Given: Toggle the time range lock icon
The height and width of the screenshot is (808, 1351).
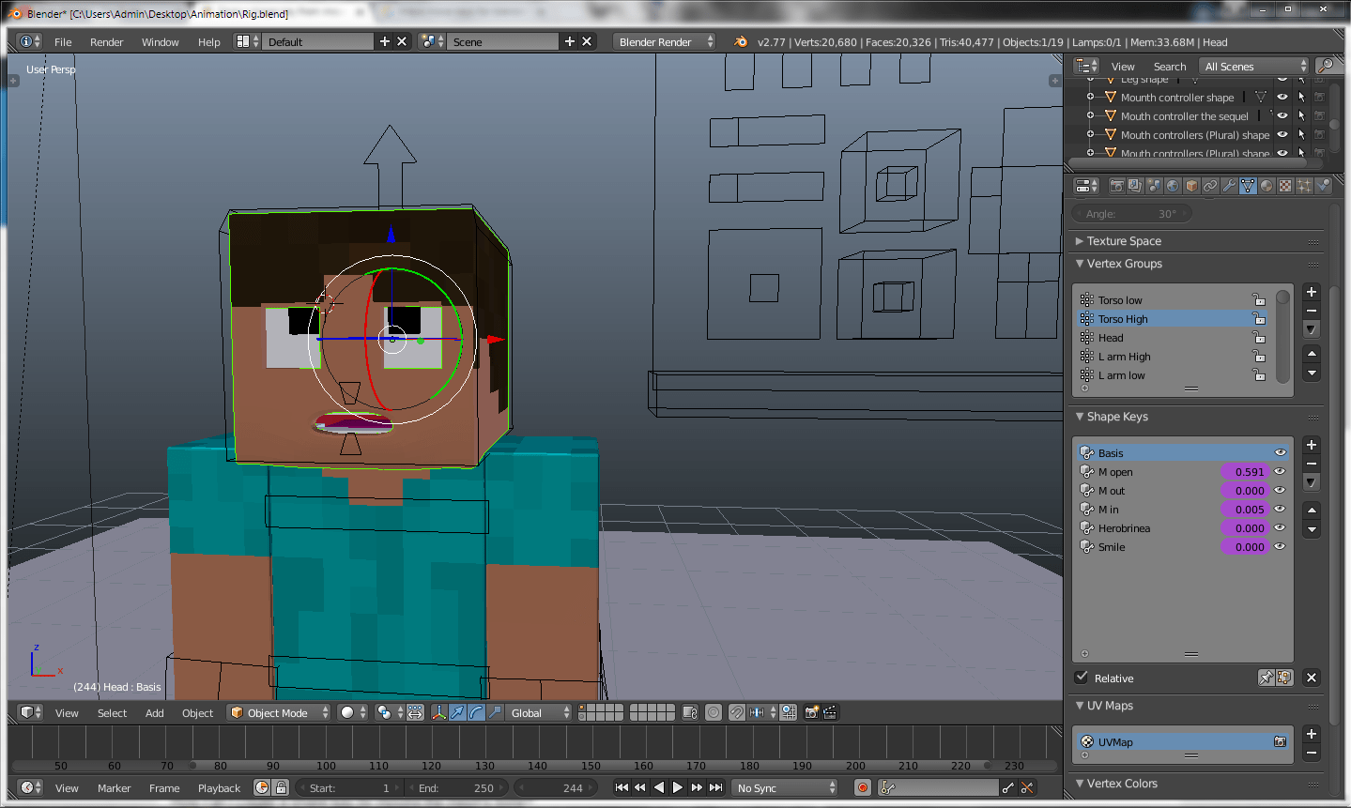Looking at the screenshot, I should click(x=281, y=787).
